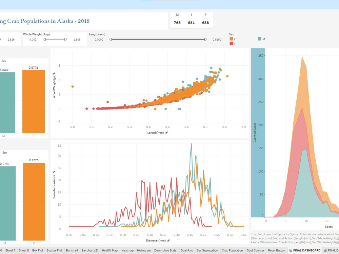Click the orange F bar labeled 0.5778
Screen dimensions: 339x254
click(x=34, y=101)
